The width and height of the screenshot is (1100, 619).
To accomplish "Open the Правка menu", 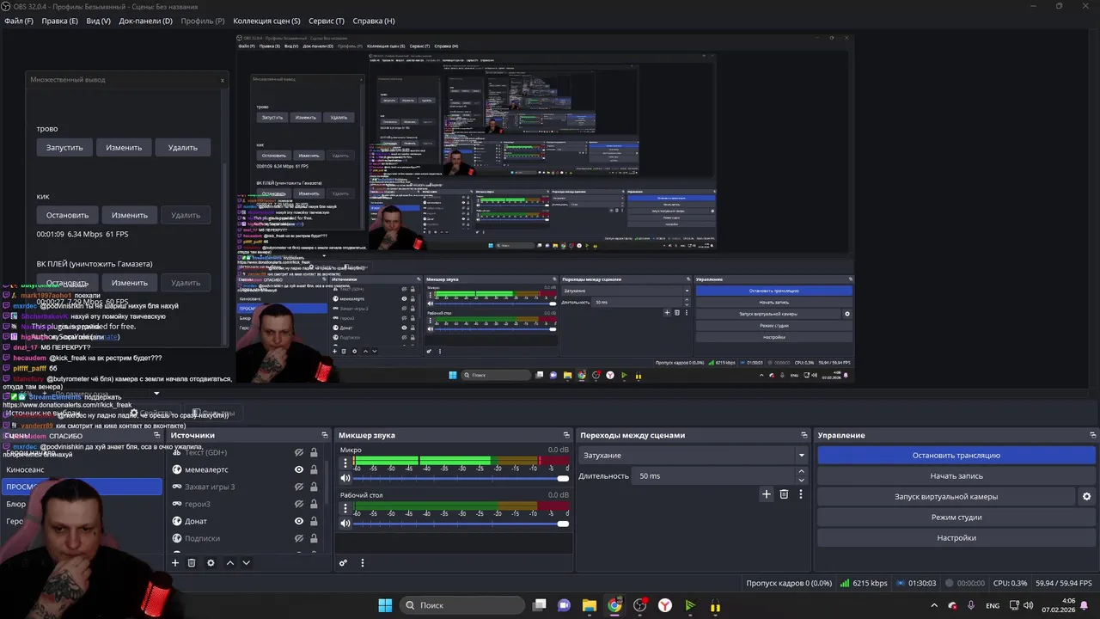I will (x=60, y=21).
